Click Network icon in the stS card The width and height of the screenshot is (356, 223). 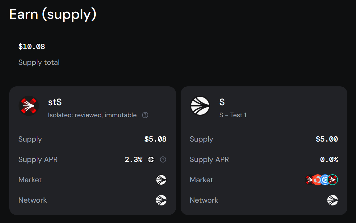161,200
